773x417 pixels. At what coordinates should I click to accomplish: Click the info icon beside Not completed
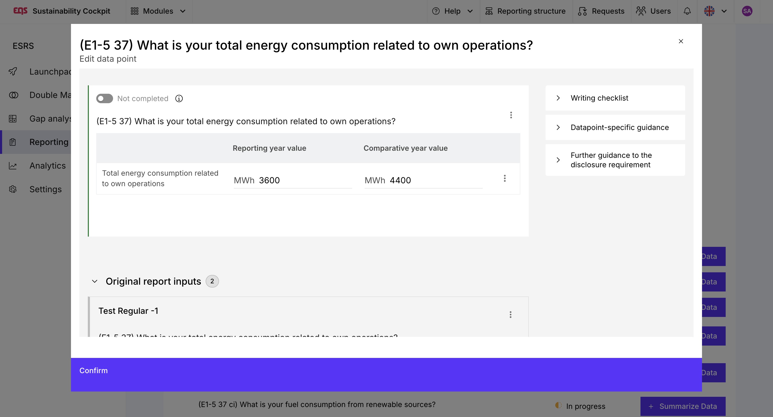179,99
